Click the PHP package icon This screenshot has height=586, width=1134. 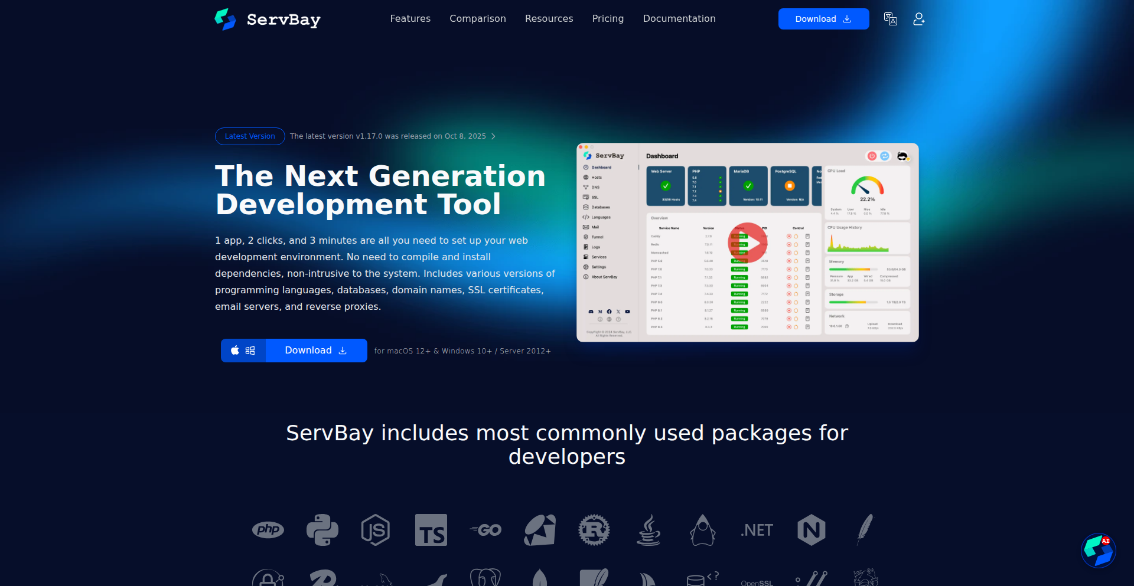pyautogui.click(x=268, y=530)
